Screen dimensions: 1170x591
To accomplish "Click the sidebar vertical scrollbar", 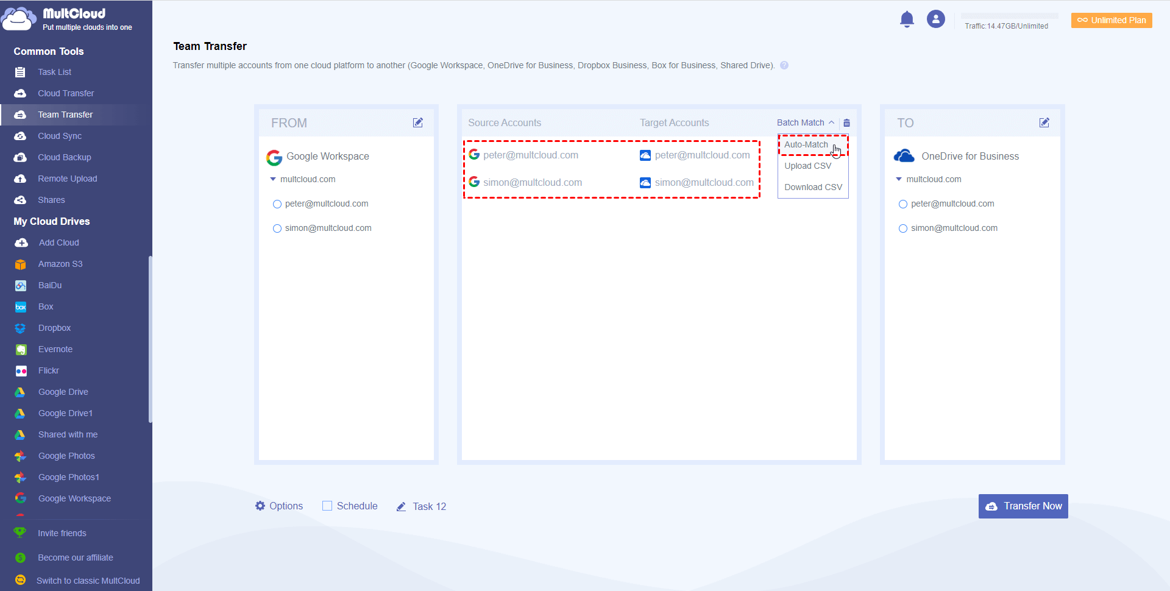I will click(150, 339).
